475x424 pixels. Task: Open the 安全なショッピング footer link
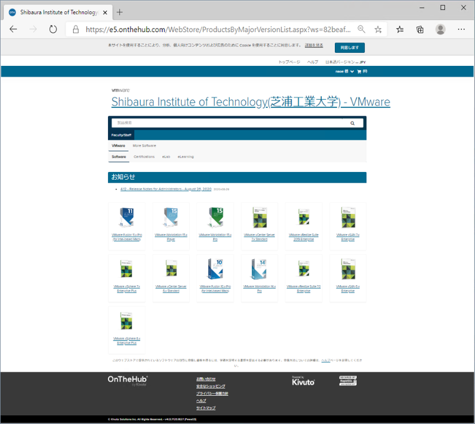(211, 386)
